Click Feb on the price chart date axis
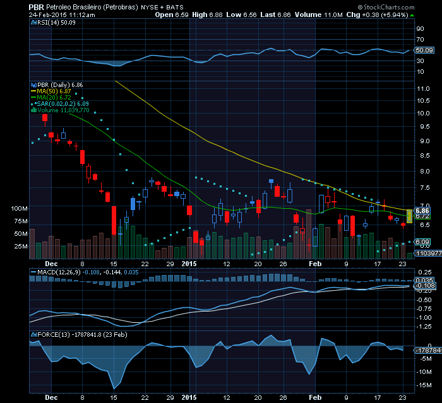Screen dimensions: 442x403 click(x=315, y=264)
